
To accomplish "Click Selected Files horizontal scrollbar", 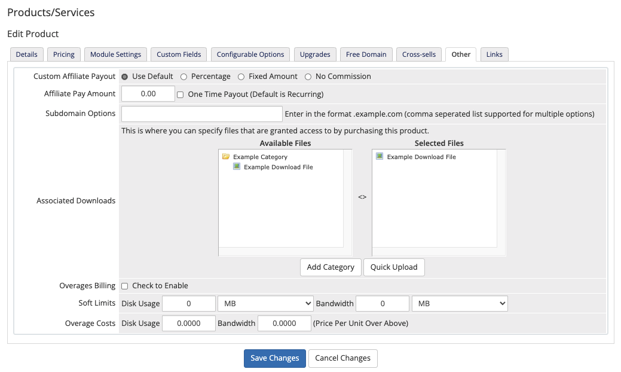I will pos(435,252).
